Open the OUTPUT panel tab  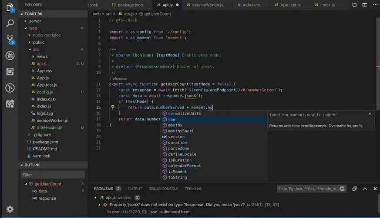tap(135, 189)
